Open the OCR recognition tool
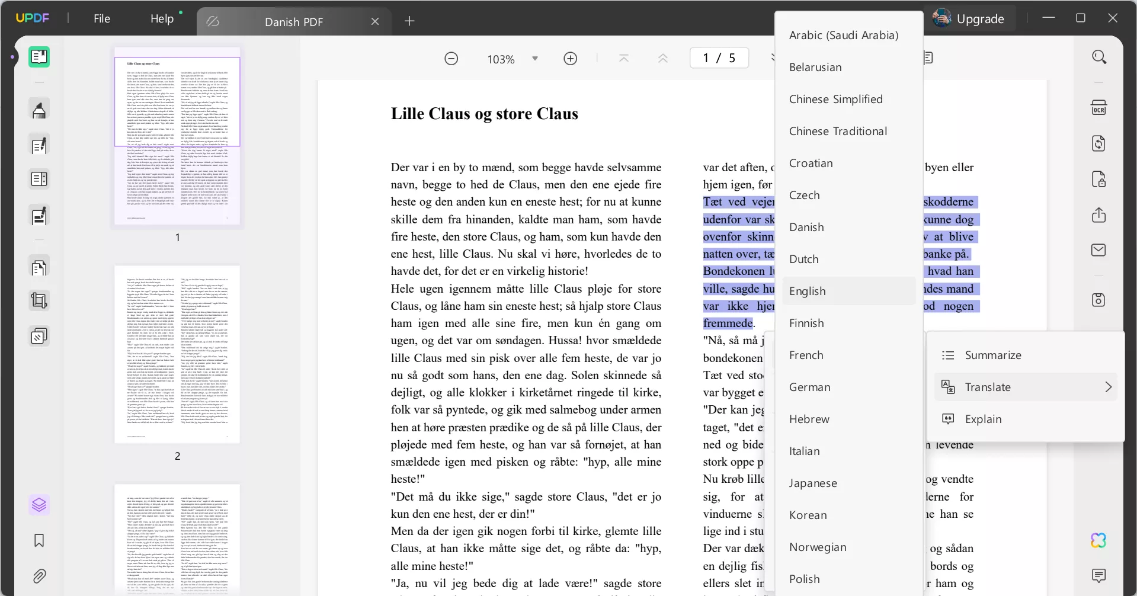The image size is (1137, 596). tap(1098, 108)
